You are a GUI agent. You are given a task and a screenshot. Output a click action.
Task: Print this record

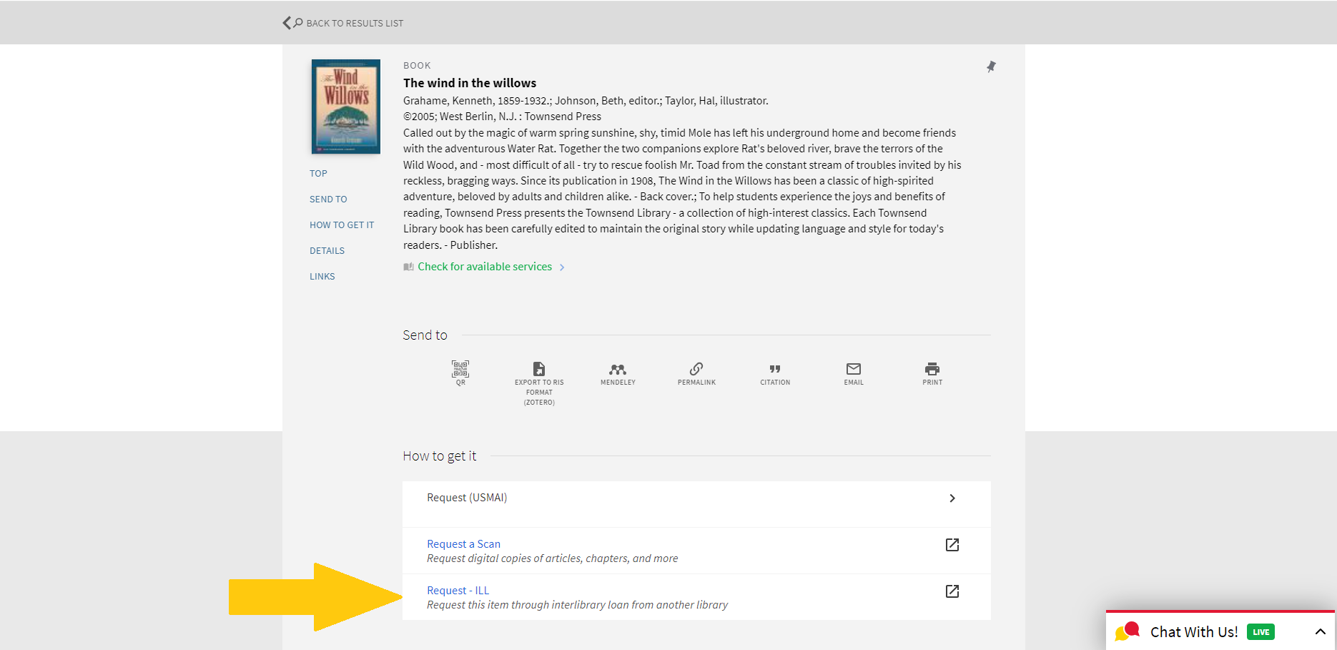click(x=932, y=374)
